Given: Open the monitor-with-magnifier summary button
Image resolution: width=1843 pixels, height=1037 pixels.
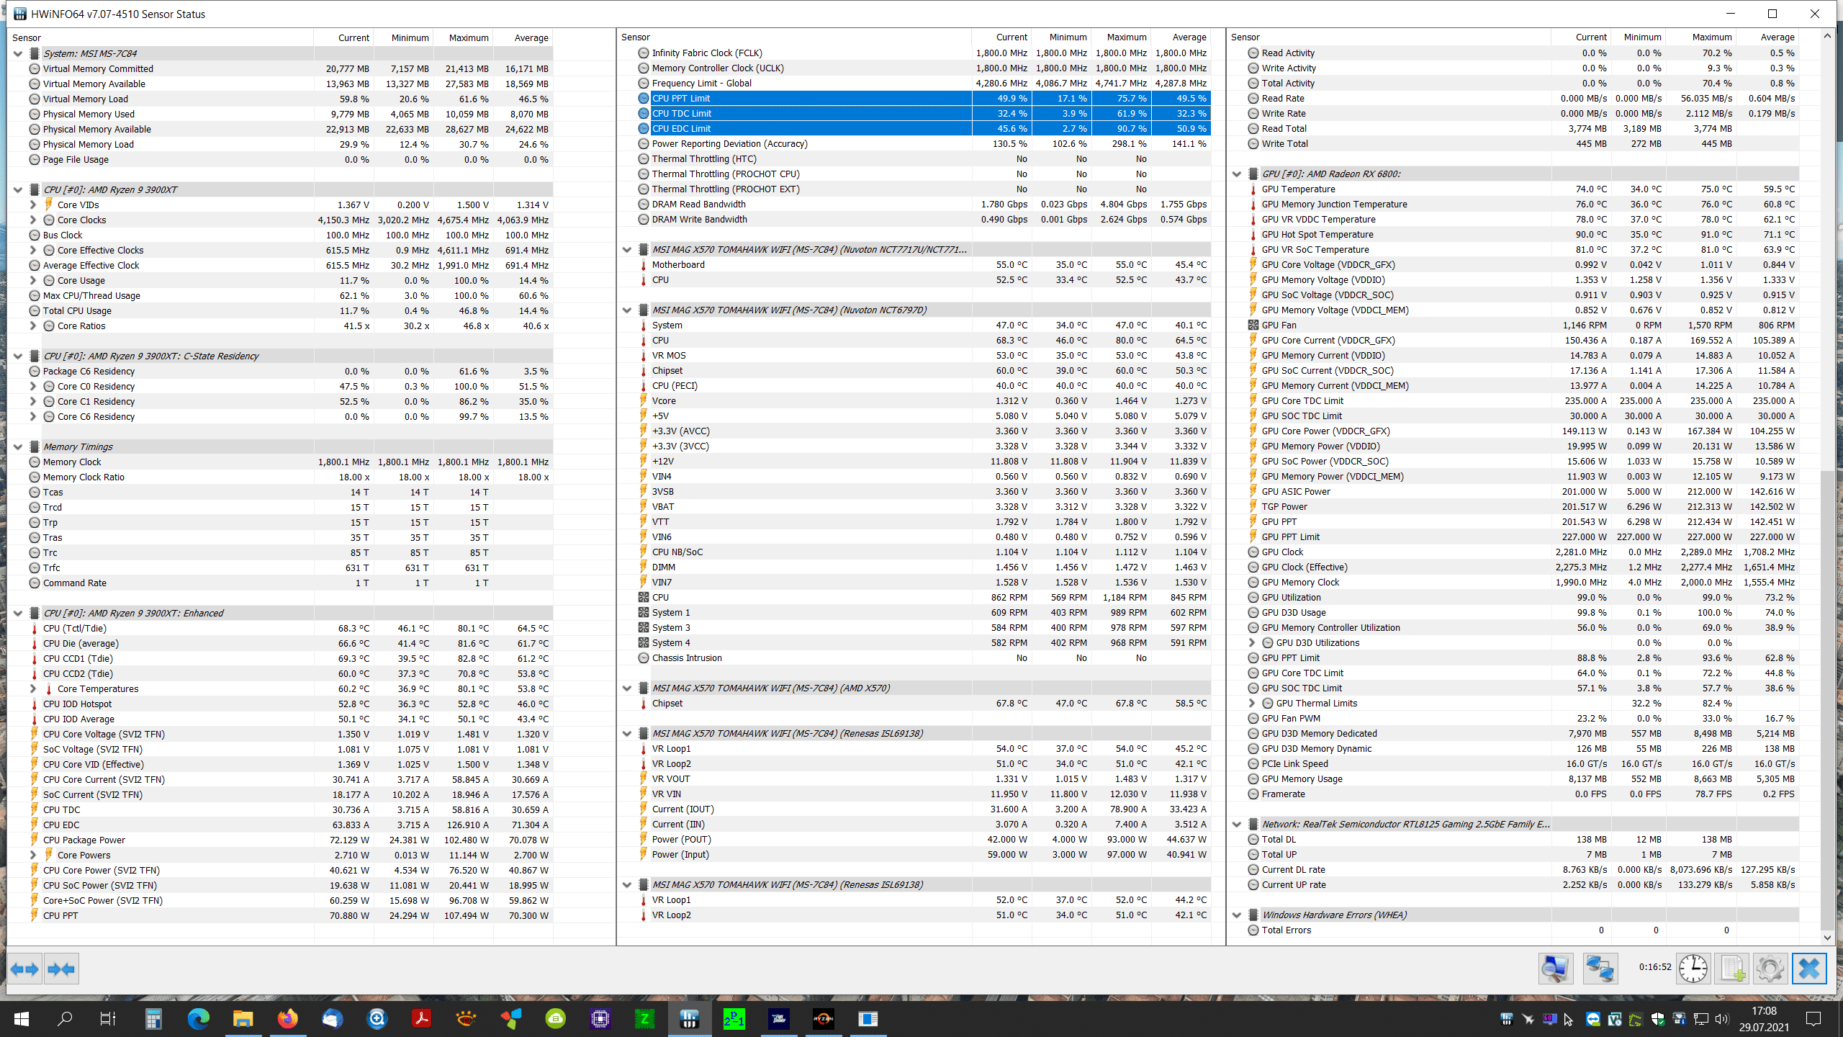Looking at the screenshot, I should 1555,969.
